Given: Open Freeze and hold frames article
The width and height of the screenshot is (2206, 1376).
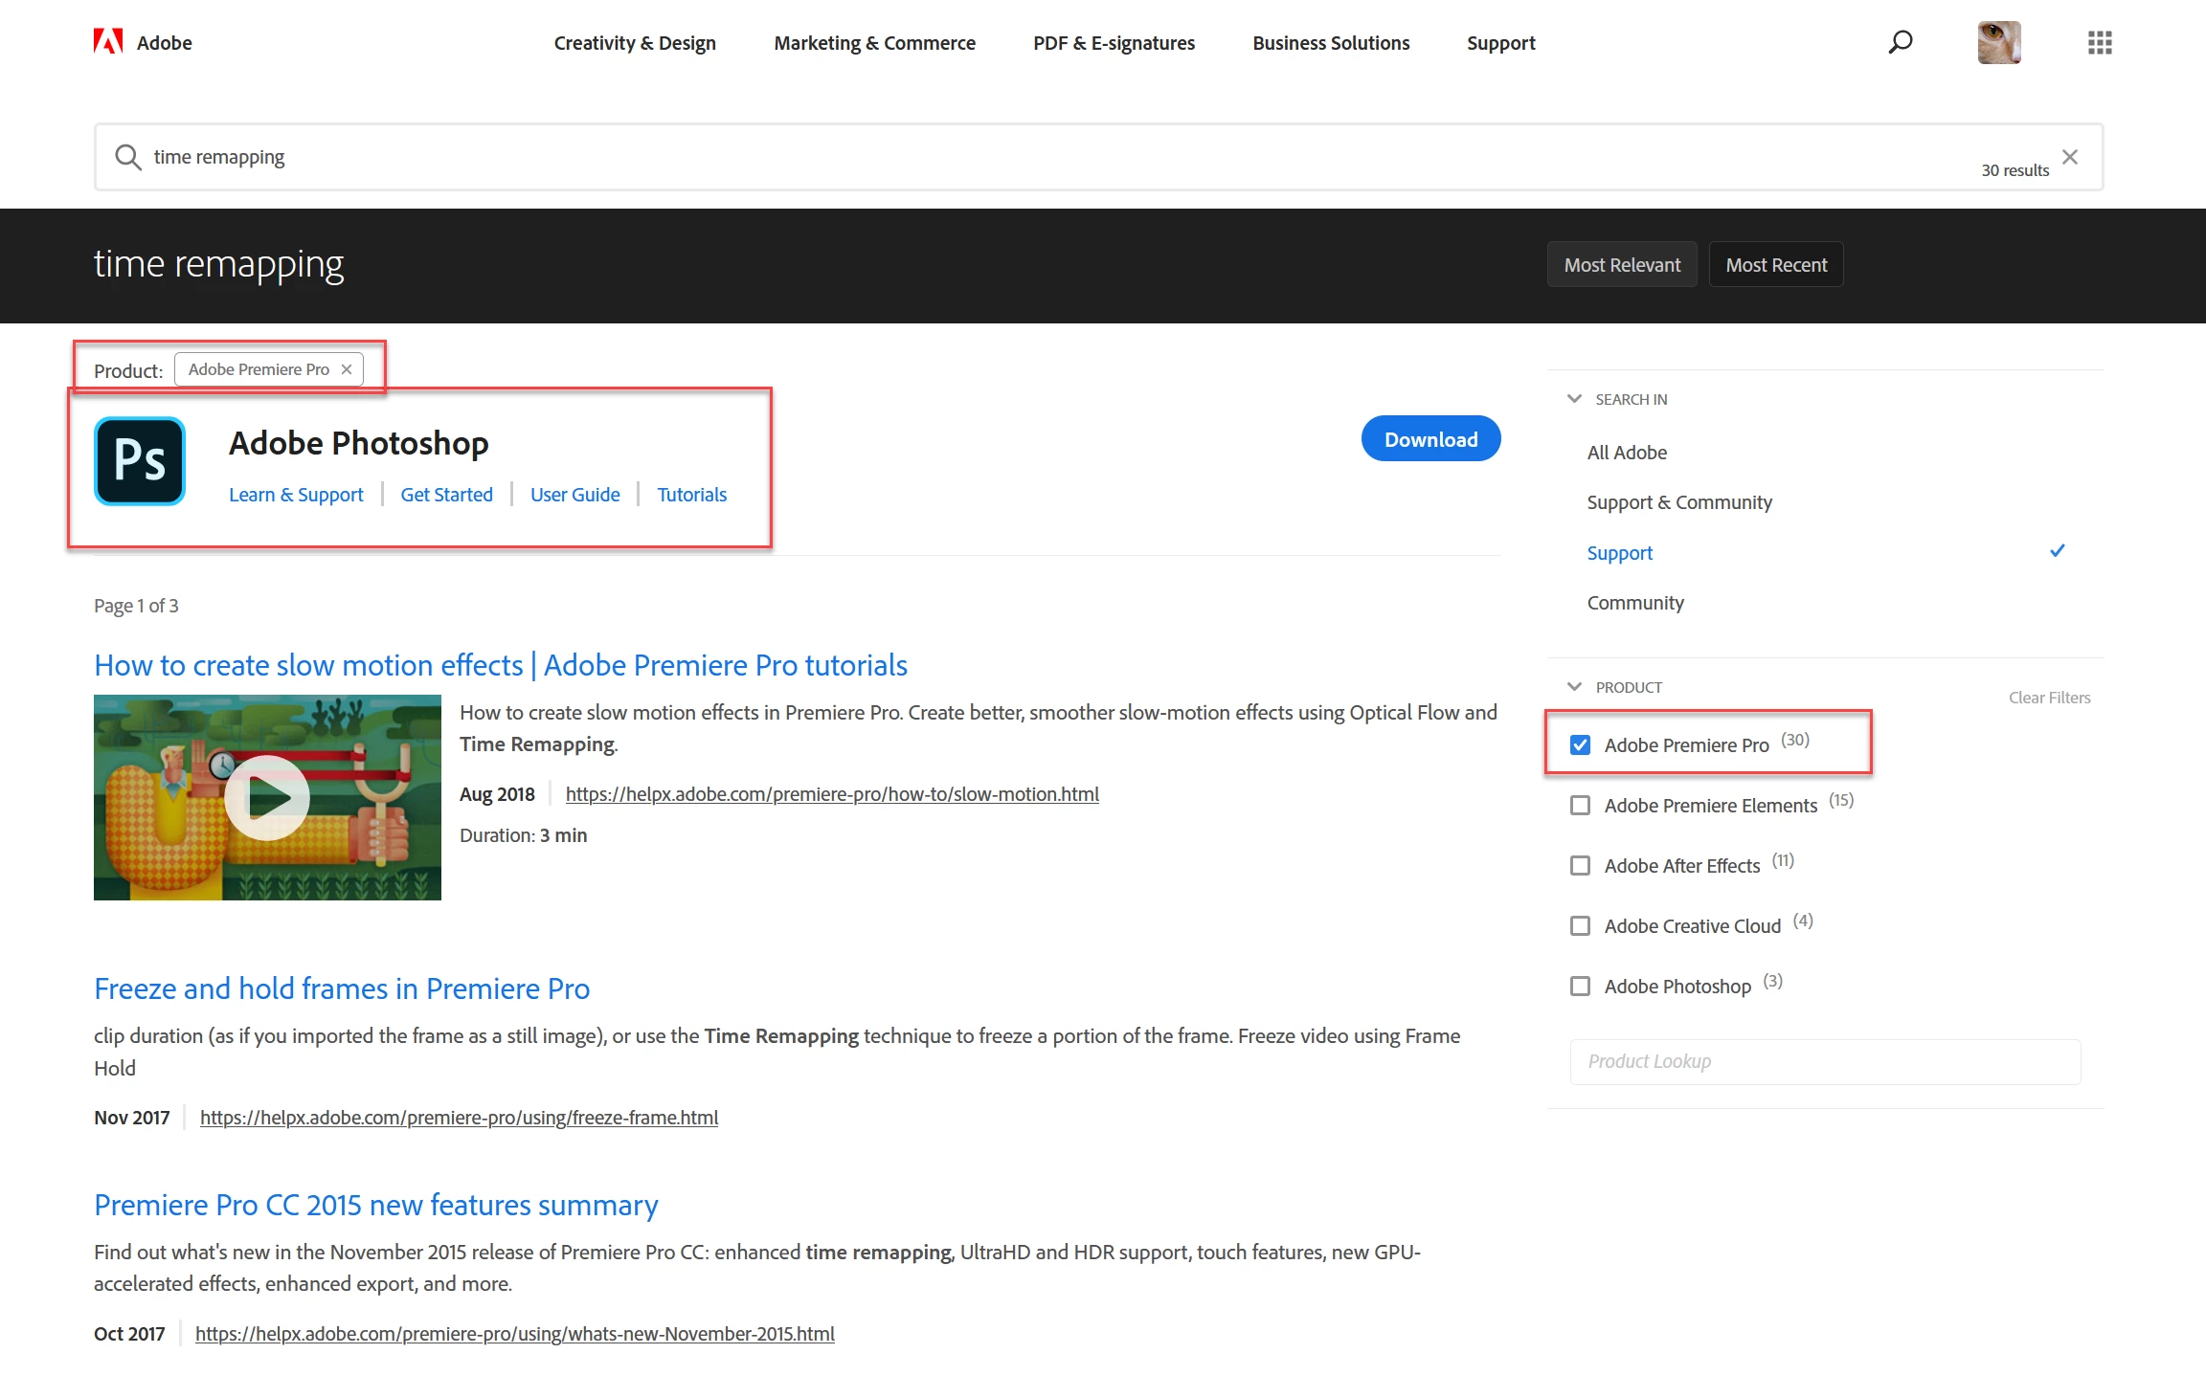Looking at the screenshot, I should click(342, 988).
